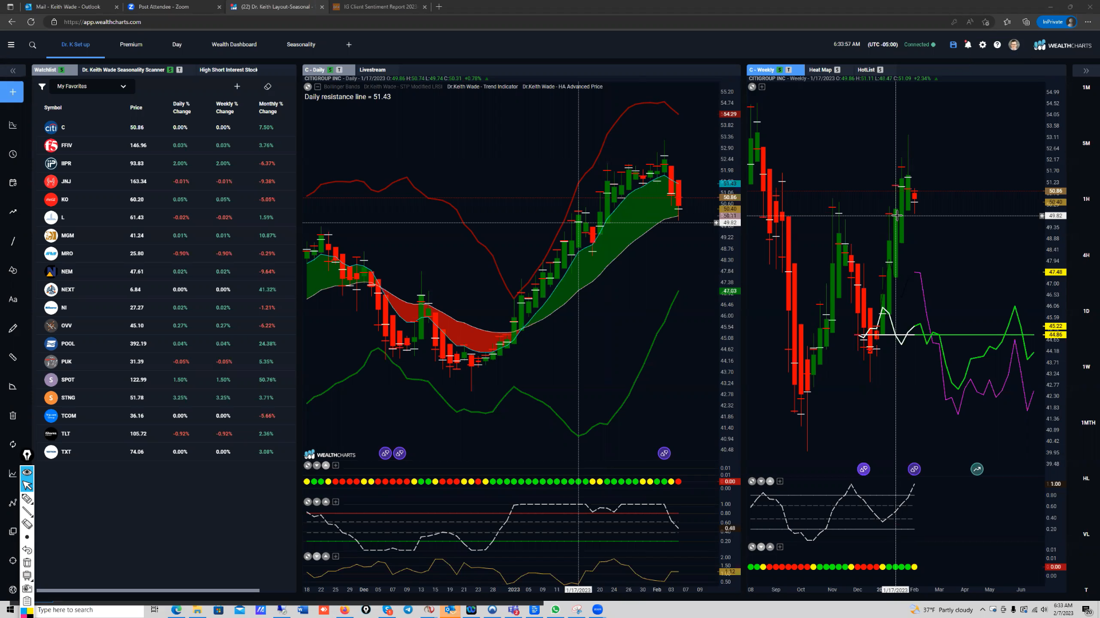
Task: Click the annotation trash delete icon
Action: tap(27, 562)
